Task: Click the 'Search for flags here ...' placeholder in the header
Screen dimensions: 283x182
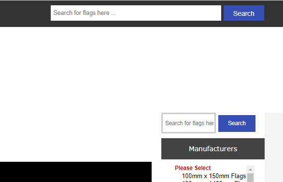Action: click(x=85, y=13)
